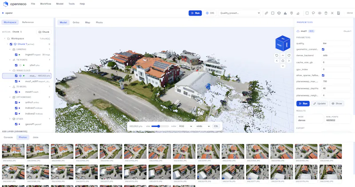Image resolution: width=355 pixels, height=187 pixels.
Task: Click the bar chart profile tool in toolbar
Action: (285, 13)
